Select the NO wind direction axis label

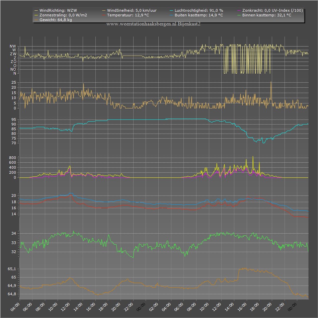pyautogui.click(x=13, y=69)
